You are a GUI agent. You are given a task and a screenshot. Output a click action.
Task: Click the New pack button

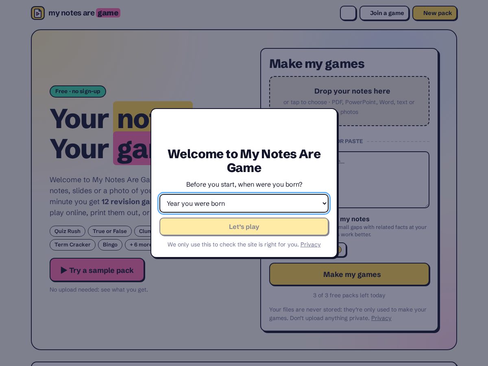(x=435, y=13)
